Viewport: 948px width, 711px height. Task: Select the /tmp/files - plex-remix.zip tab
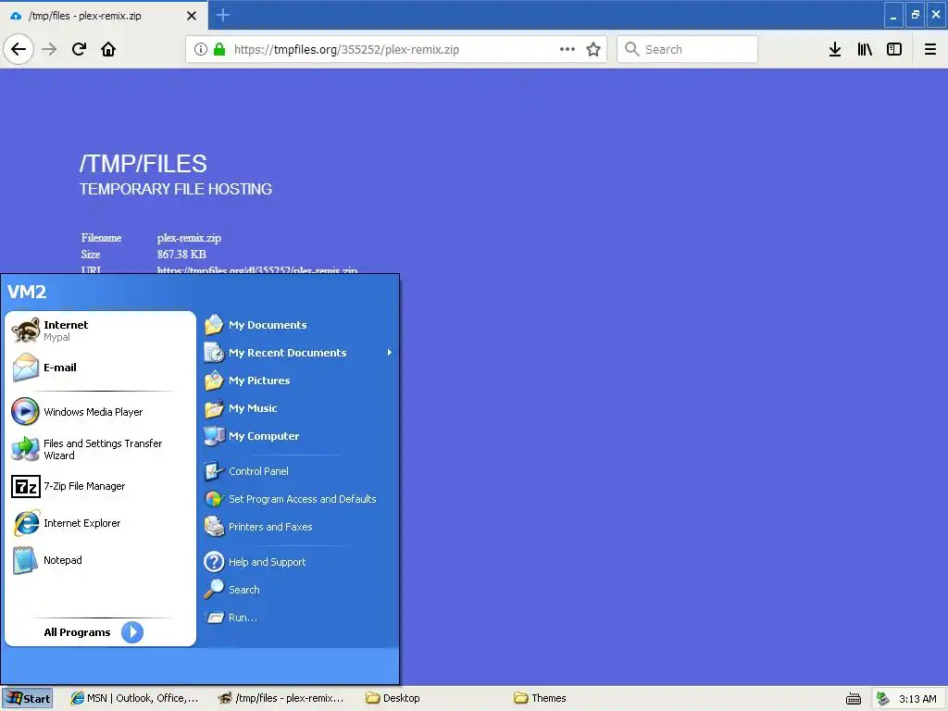pyautogui.click(x=104, y=16)
